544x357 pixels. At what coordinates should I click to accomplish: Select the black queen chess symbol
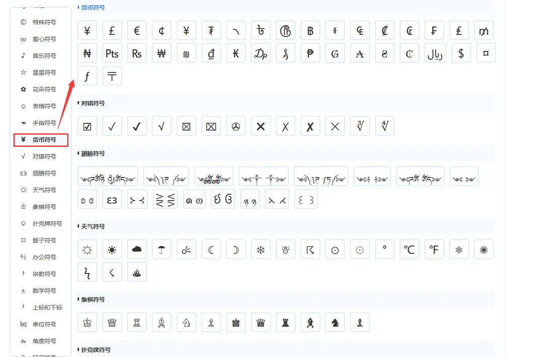click(260, 322)
